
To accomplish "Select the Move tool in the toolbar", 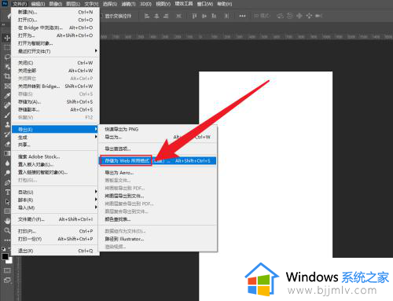I will pyautogui.click(x=7, y=39).
